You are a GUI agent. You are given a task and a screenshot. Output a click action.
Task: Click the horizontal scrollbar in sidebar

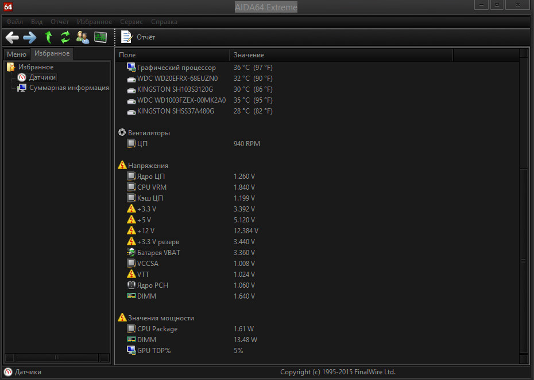57,357
